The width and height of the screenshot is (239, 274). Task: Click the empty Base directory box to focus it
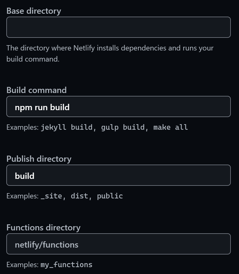point(118,27)
